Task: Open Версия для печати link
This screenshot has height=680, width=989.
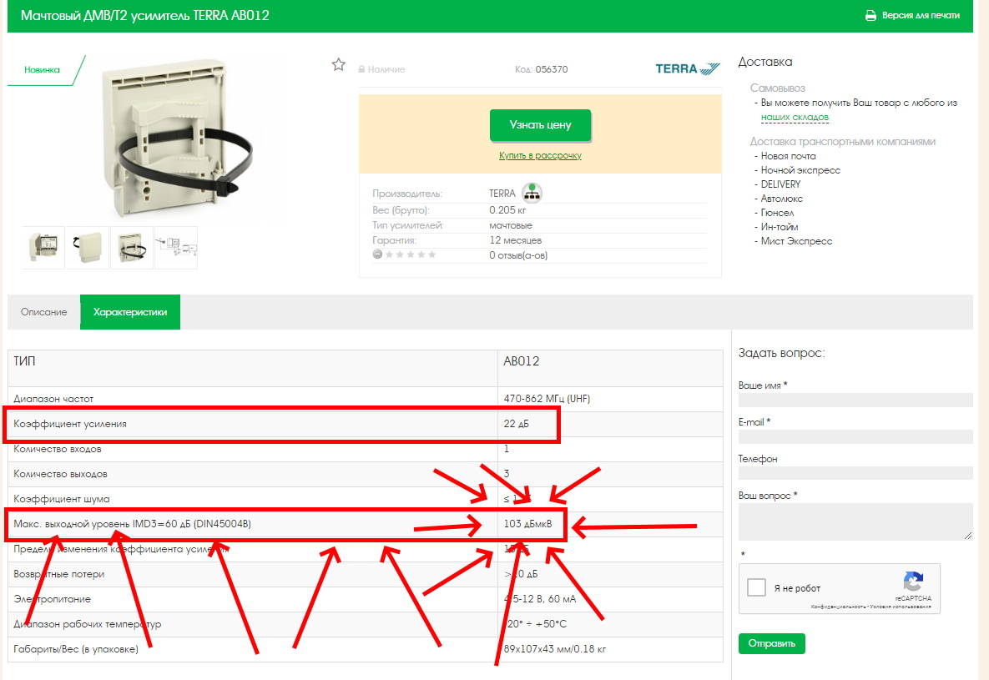Action: [921, 15]
